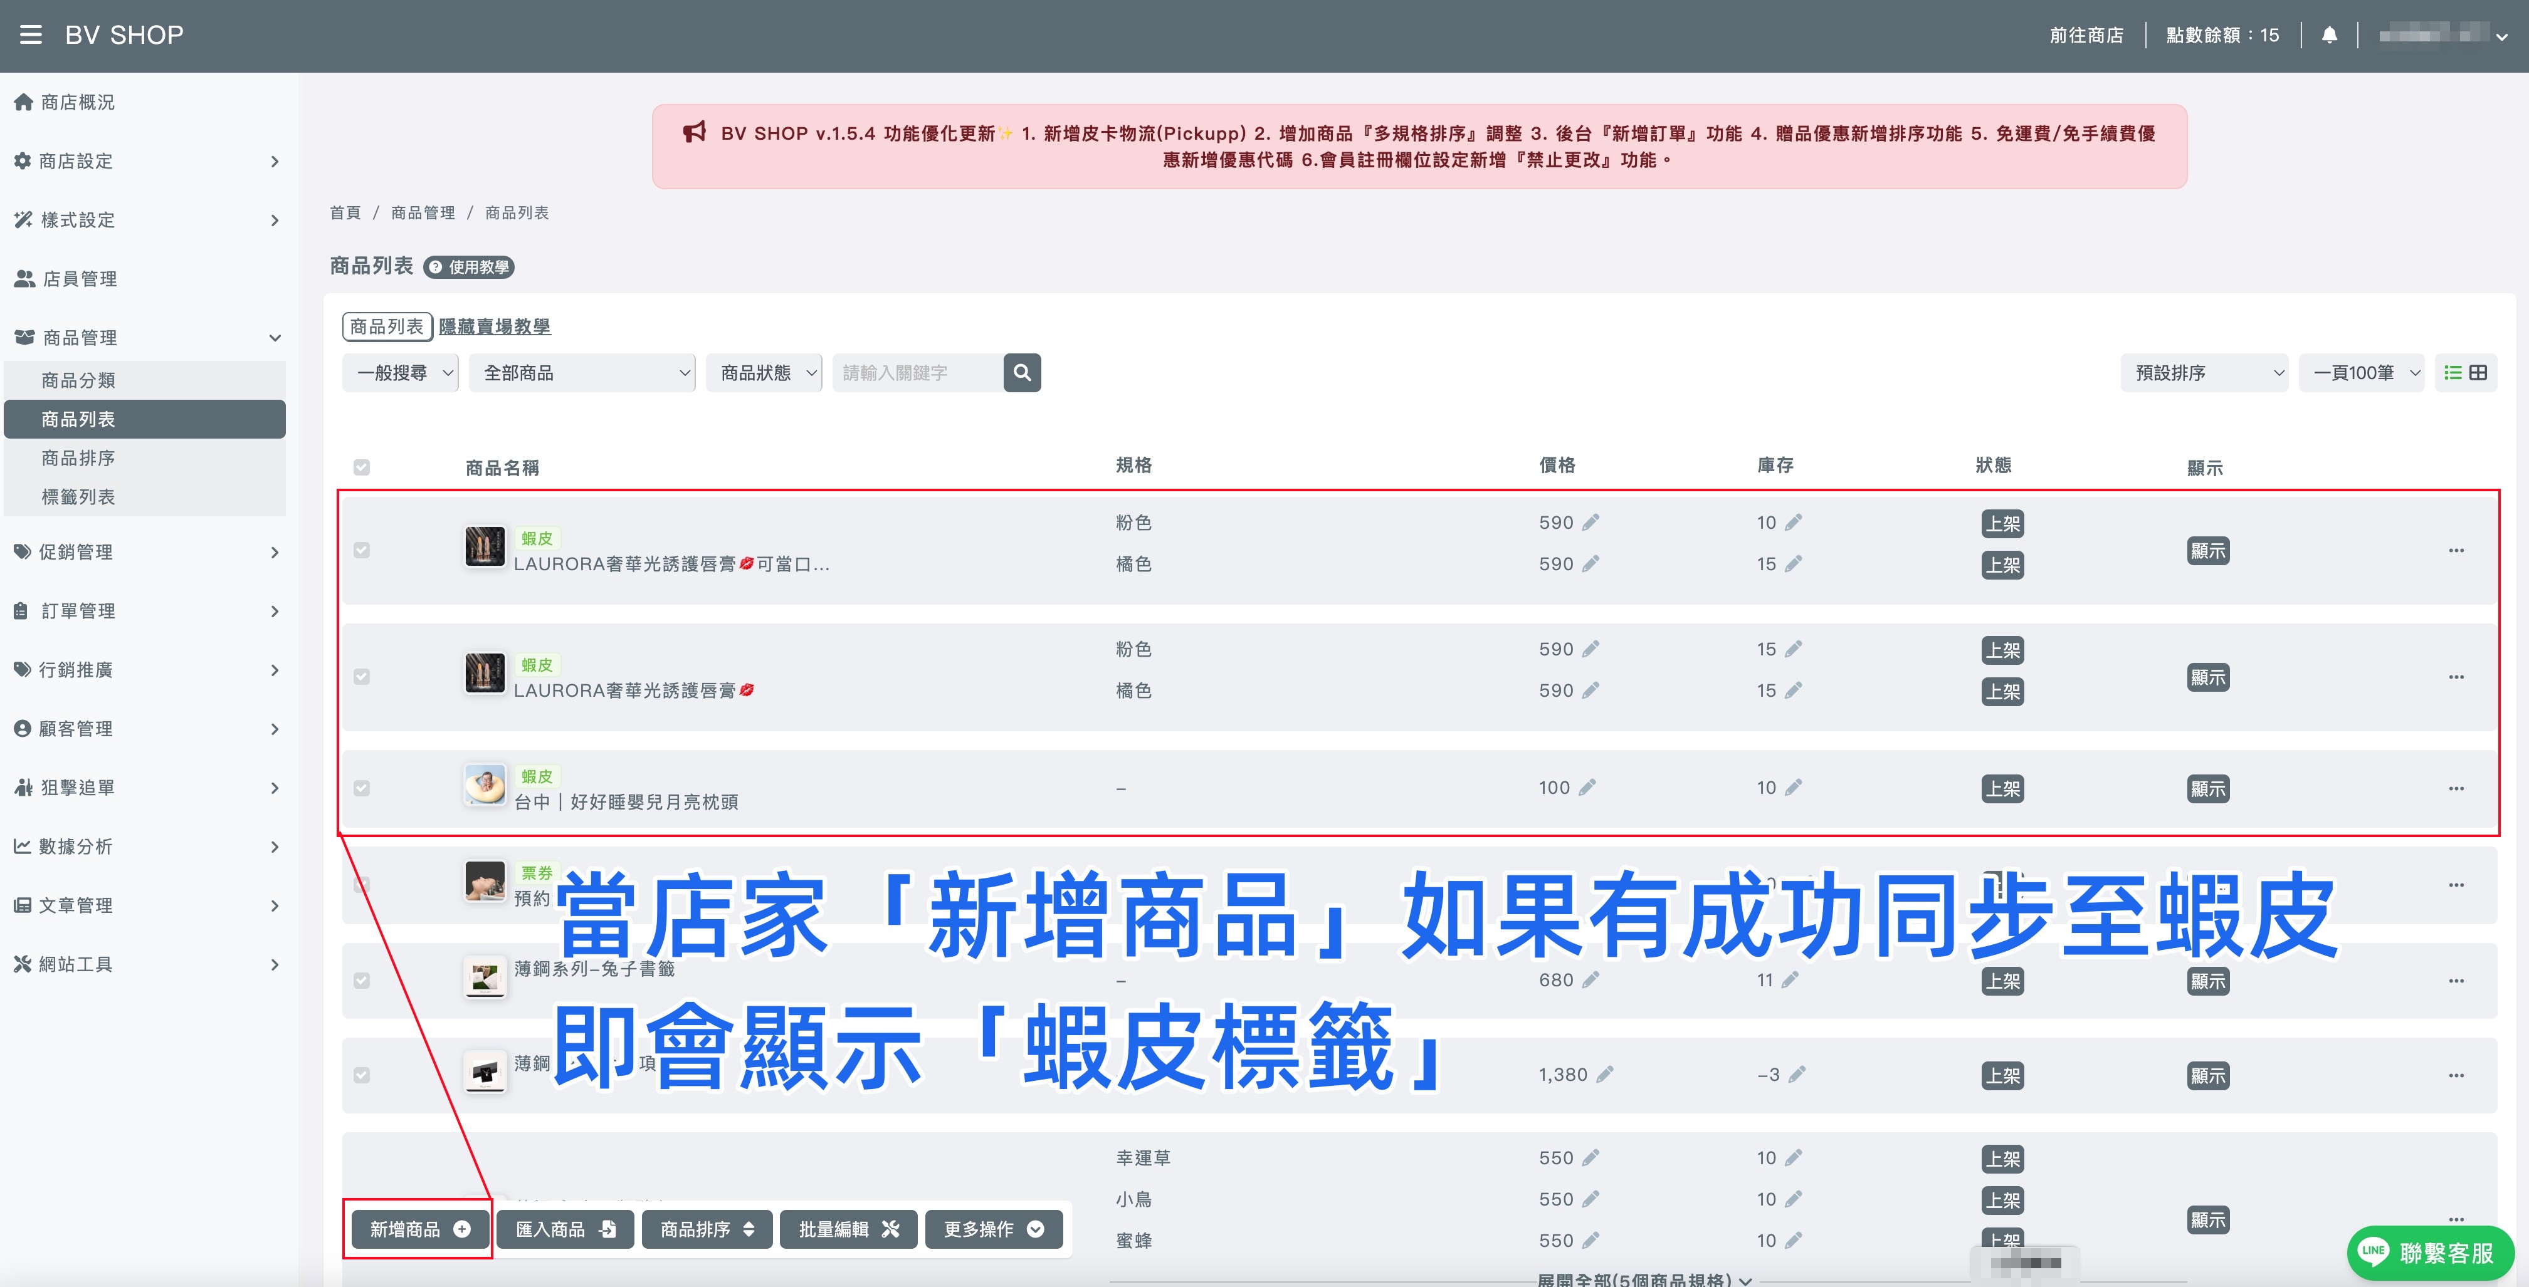The image size is (2529, 1287).
Task: Open the 商品狀態 filter dropdown
Action: tap(764, 373)
